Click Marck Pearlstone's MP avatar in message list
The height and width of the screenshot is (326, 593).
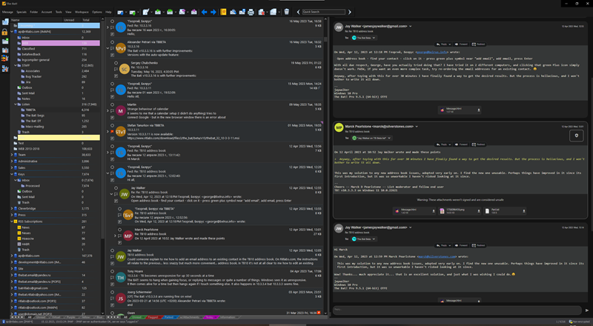(127, 236)
